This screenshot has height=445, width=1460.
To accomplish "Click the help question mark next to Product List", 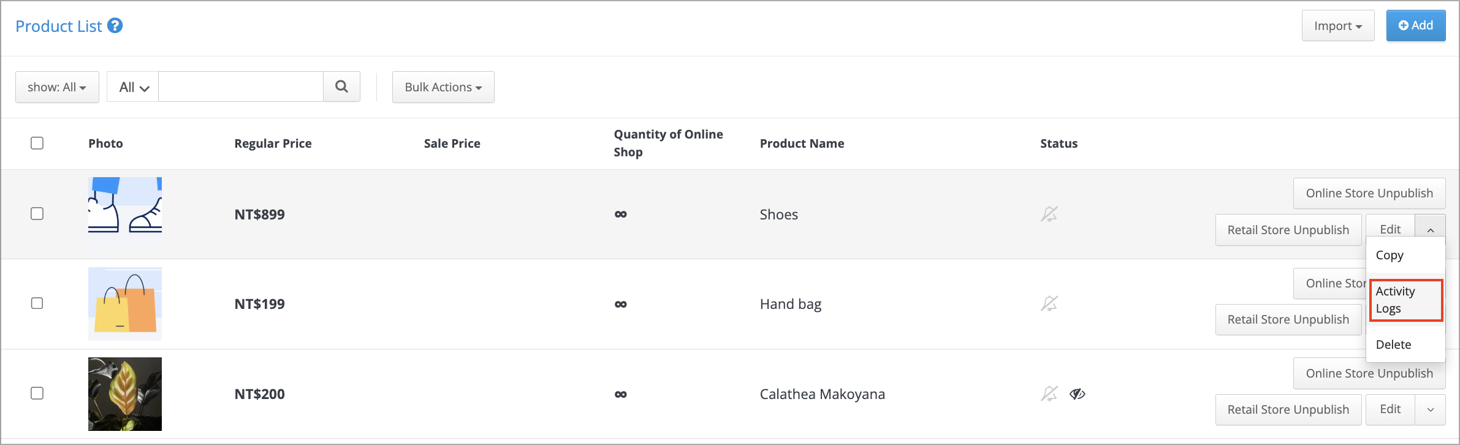I will pos(115,26).
